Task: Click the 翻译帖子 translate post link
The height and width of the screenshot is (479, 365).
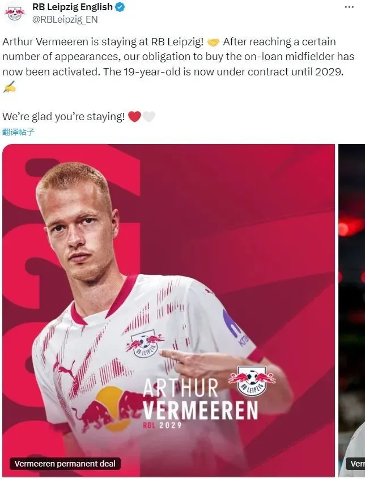Action: click(x=18, y=132)
